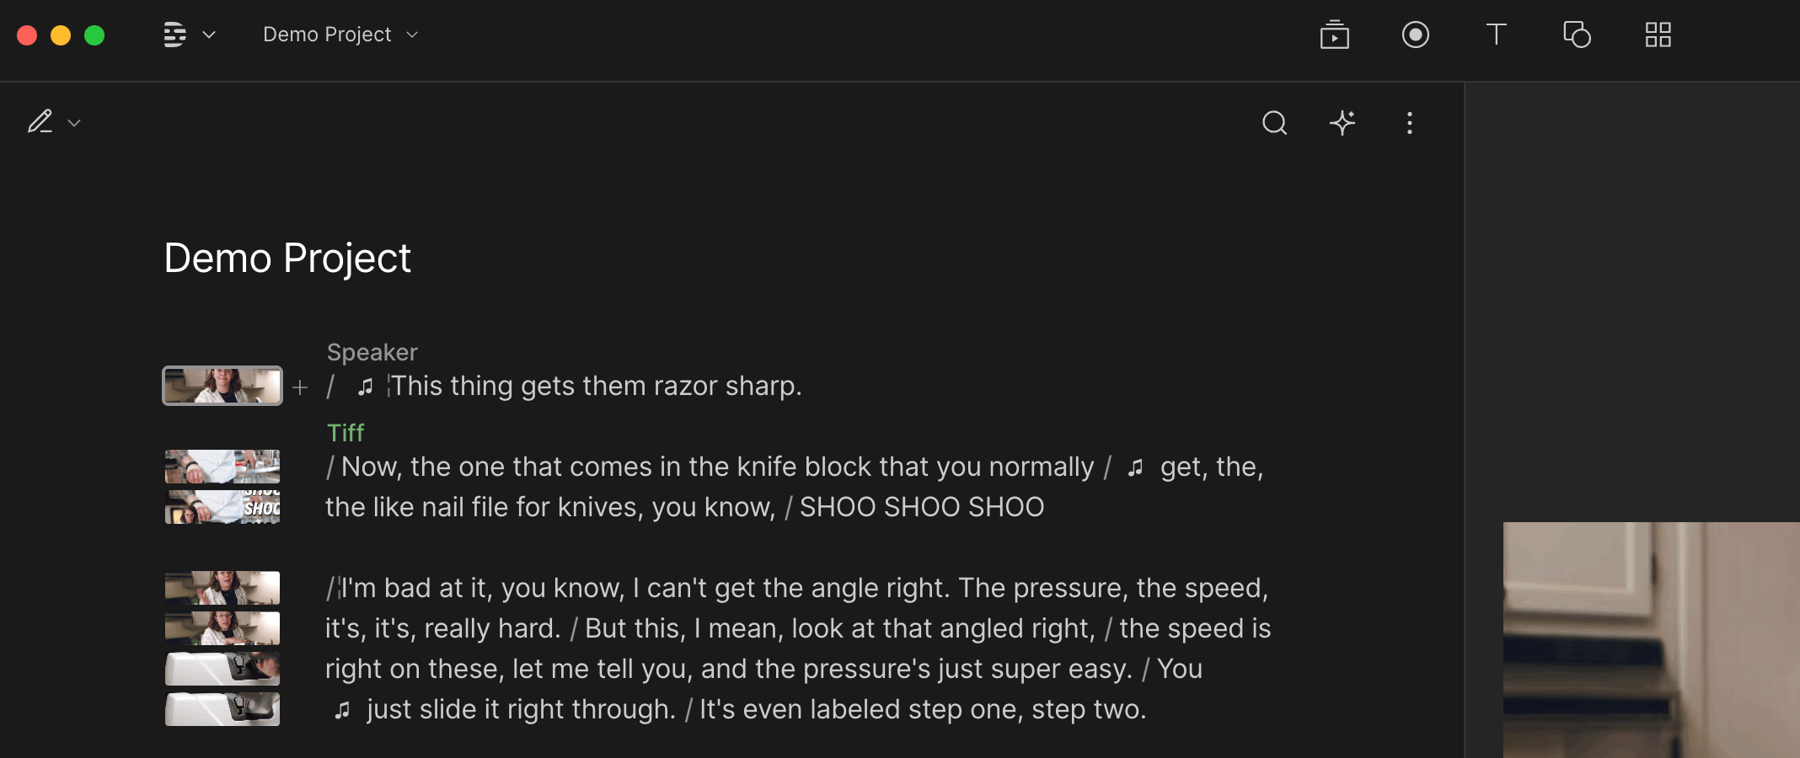Click the Tiff speaker label
Image resolution: width=1800 pixels, height=758 pixels.
(346, 433)
